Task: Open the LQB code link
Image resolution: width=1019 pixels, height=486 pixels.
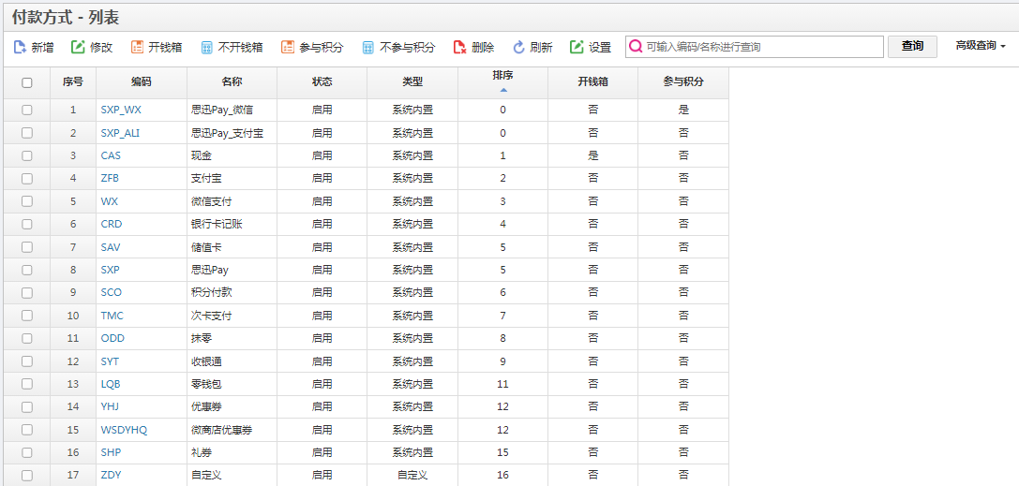Action: [x=111, y=384]
